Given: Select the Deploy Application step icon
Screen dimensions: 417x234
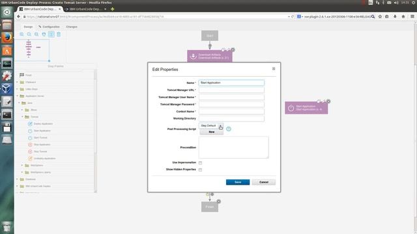Looking at the screenshot, I should [30, 124].
